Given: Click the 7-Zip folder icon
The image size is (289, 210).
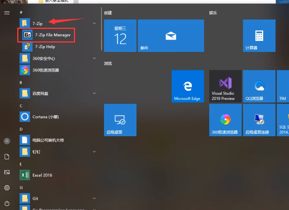Looking at the screenshot, I should pos(25,23).
